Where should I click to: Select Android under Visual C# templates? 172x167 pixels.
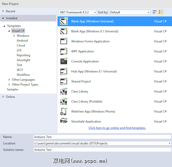[x=22, y=41]
